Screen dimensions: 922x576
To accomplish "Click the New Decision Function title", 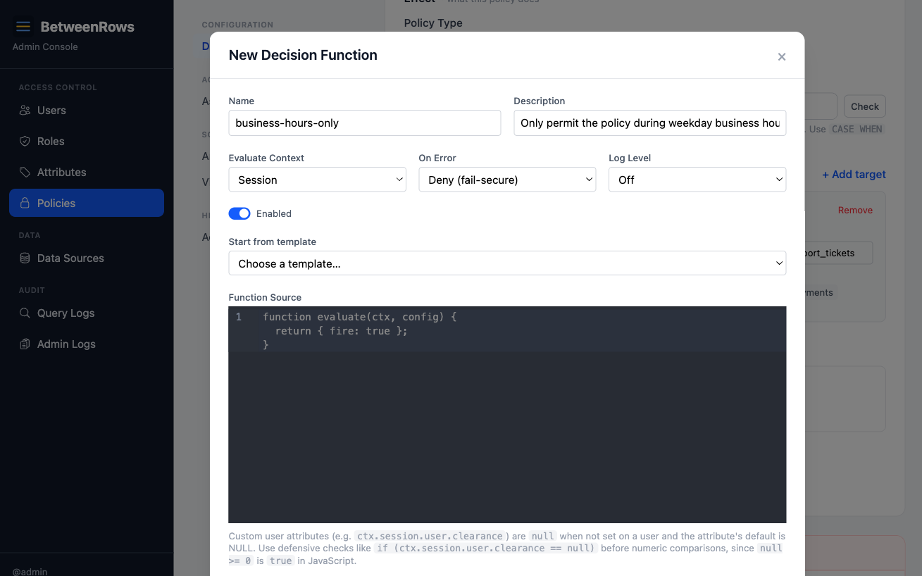I will pyautogui.click(x=303, y=55).
